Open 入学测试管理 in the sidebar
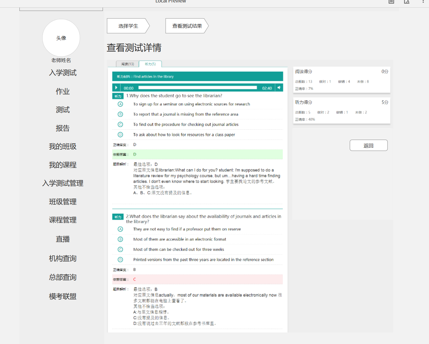Screen dimensions: 429x344 [63, 183]
